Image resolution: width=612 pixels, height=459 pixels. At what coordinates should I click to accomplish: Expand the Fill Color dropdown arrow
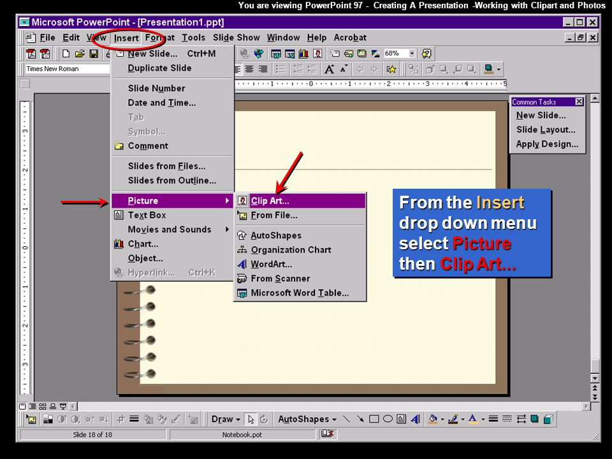pos(442,419)
